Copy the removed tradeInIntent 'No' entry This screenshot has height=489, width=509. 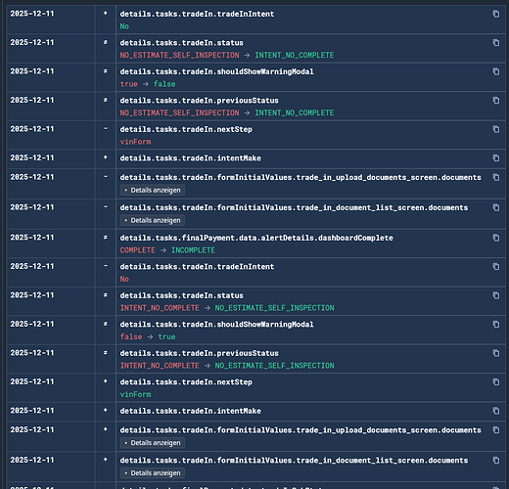(x=496, y=267)
